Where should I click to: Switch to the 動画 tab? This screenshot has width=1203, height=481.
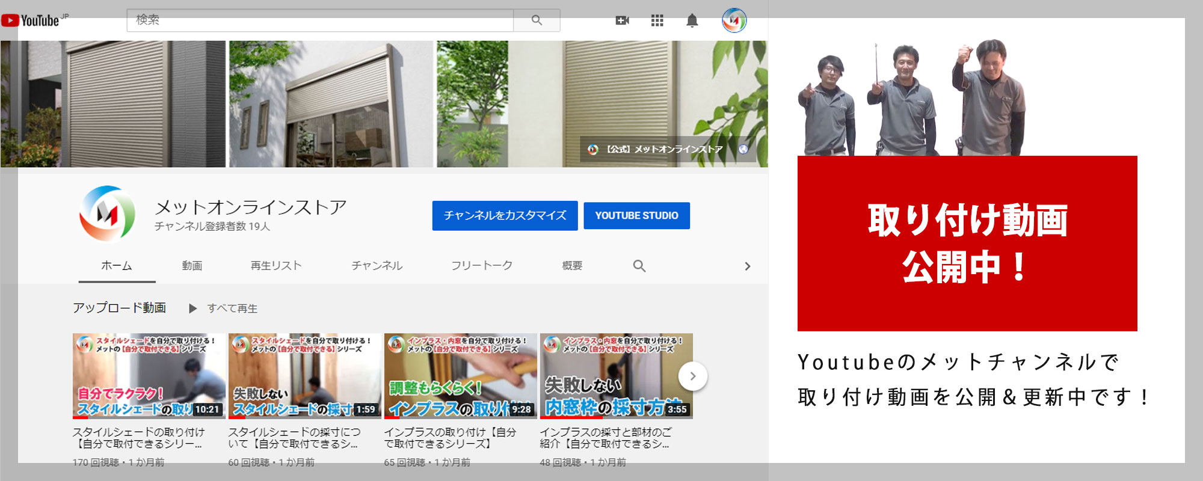192,266
